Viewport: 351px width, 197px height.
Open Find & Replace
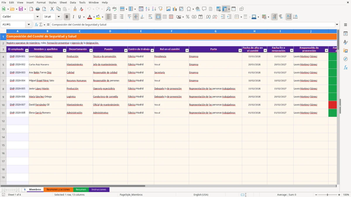108,9
